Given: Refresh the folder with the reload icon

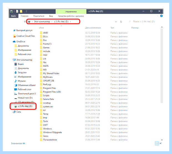Looking at the screenshot, I should 121,22.
